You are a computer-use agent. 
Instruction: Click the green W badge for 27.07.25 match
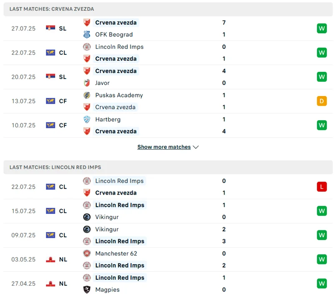tap(321, 28)
